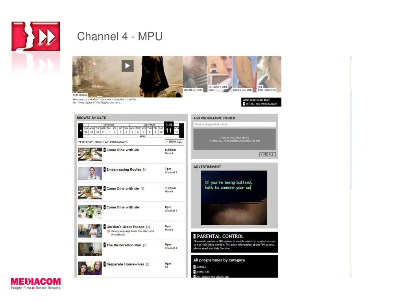Image resolution: width=403 pixels, height=302 pixels.
Task: Click arrow icon beside Desperate Housewives
Action: click(x=105, y=264)
